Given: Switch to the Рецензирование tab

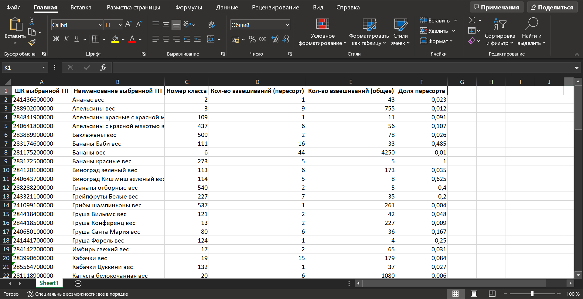Looking at the screenshot, I should 275,7.
